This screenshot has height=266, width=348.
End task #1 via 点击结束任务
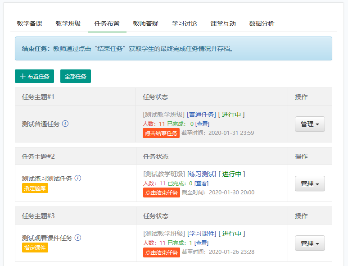(x=161, y=133)
